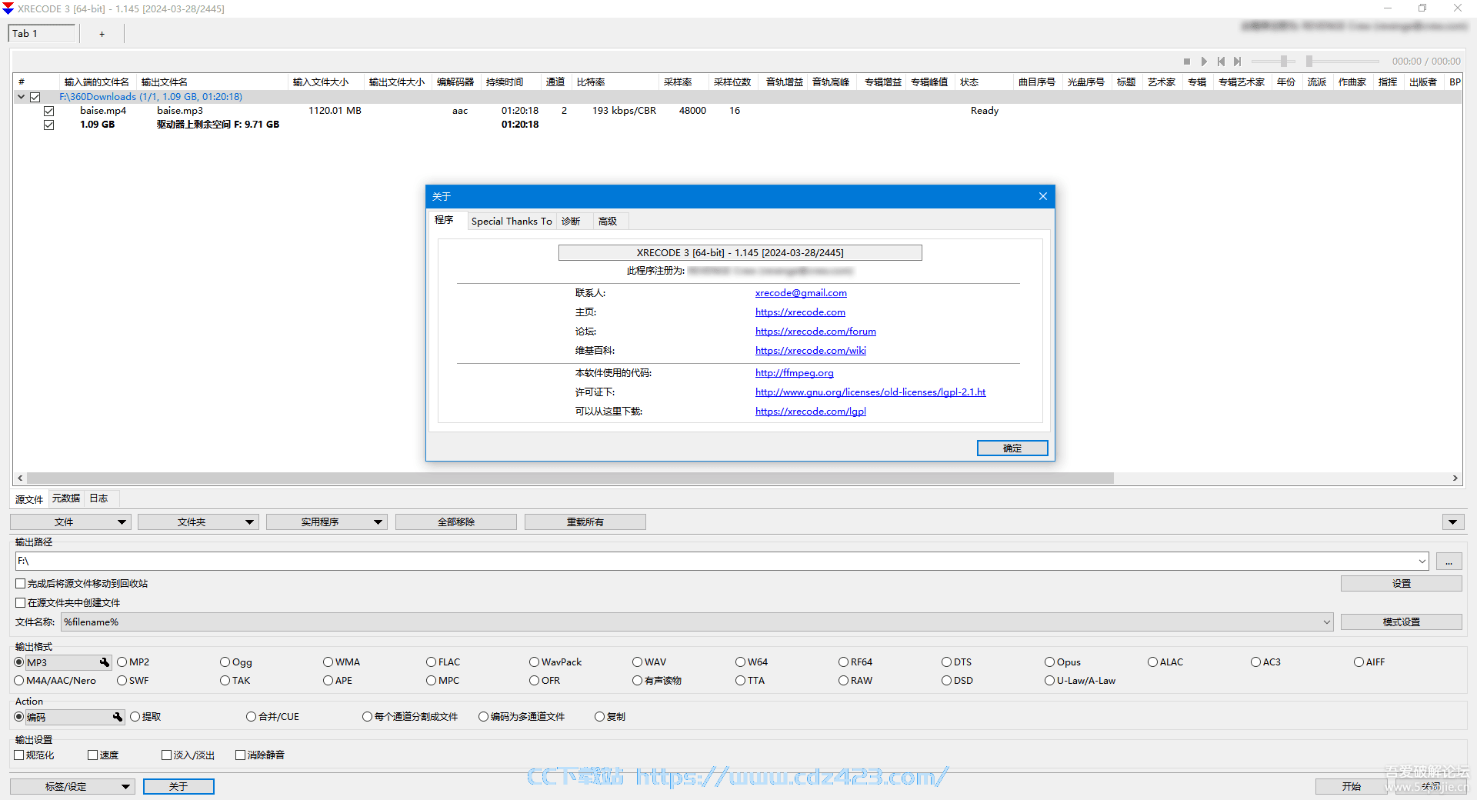
Task: Open dropdown arrow right of 重载所有 row
Action: click(x=1452, y=522)
